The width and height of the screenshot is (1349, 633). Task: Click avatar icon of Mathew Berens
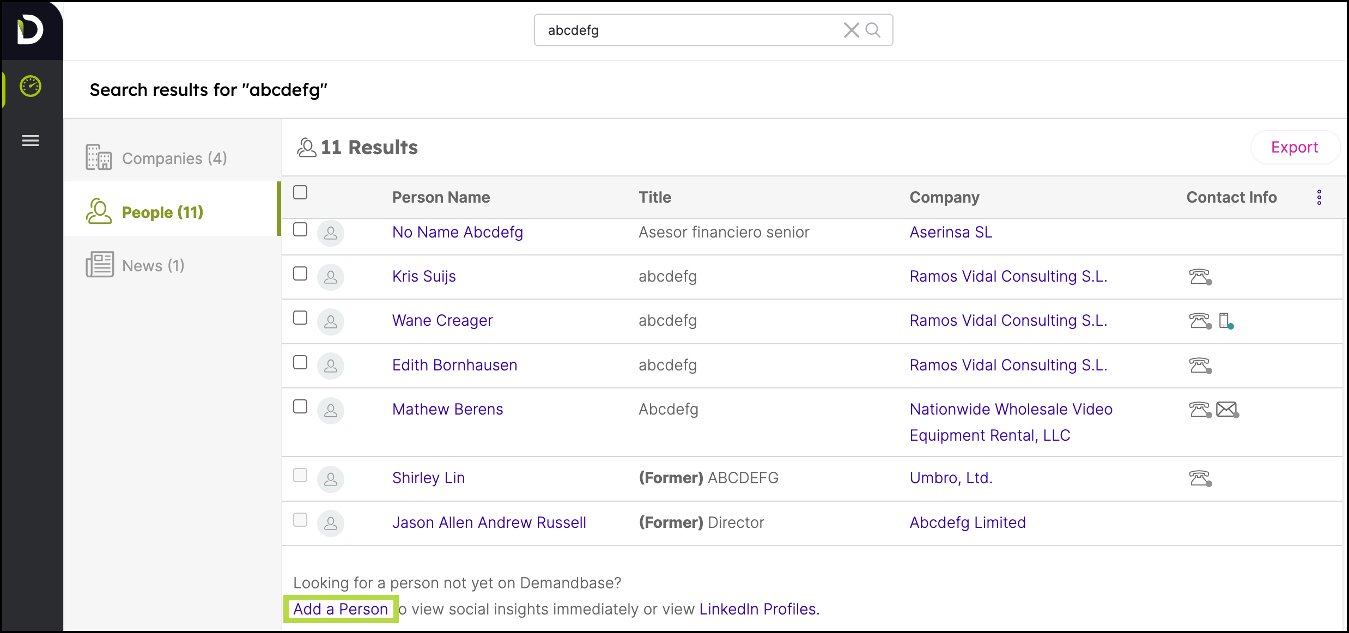pyautogui.click(x=331, y=411)
